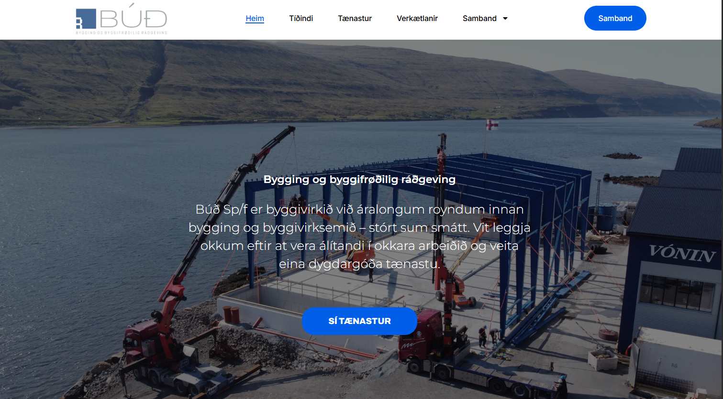The width and height of the screenshot is (723, 399).
Task: Click the logo tagline under BÚÐ
Action: tap(122, 32)
